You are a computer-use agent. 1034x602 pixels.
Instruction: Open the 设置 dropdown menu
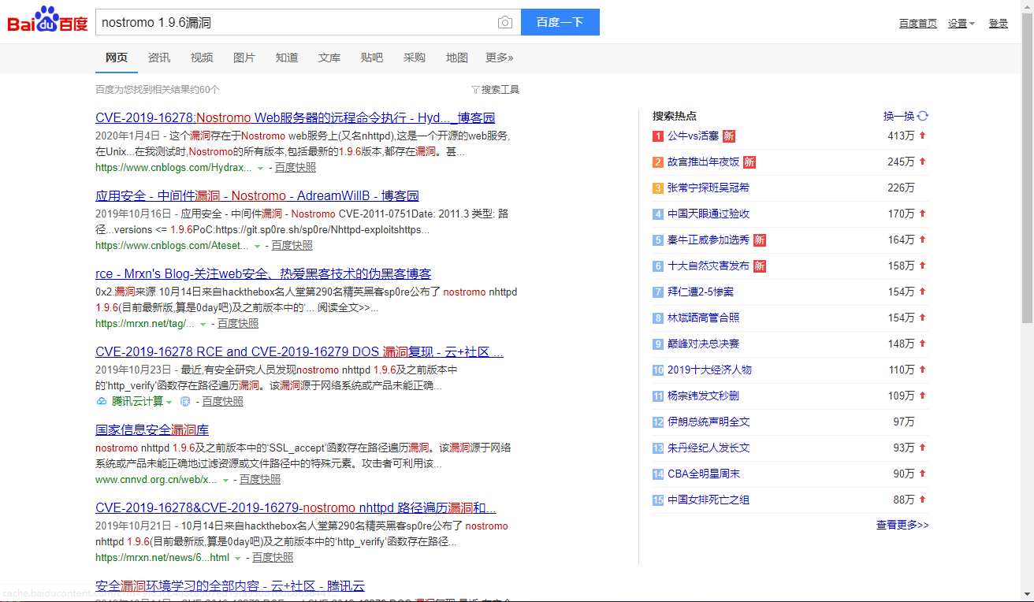[961, 24]
